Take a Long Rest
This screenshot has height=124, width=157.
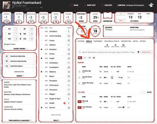pyautogui.click(x=107, y=5)
